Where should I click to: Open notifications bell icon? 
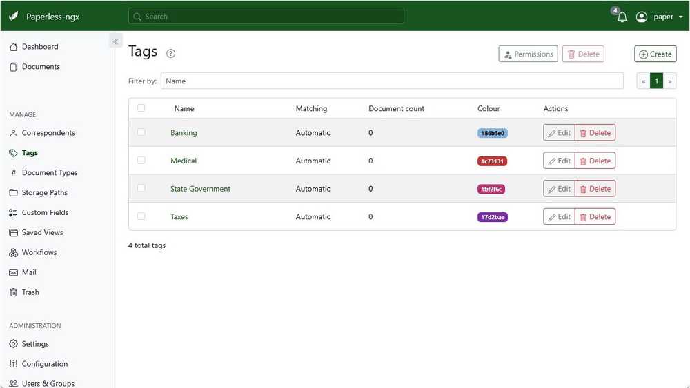[x=622, y=17]
